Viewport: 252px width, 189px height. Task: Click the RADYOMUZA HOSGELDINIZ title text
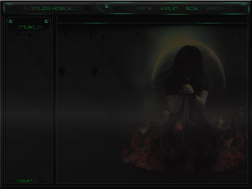coord(51,9)
